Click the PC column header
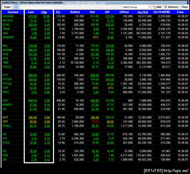190x174 pixels. (58, 12)
